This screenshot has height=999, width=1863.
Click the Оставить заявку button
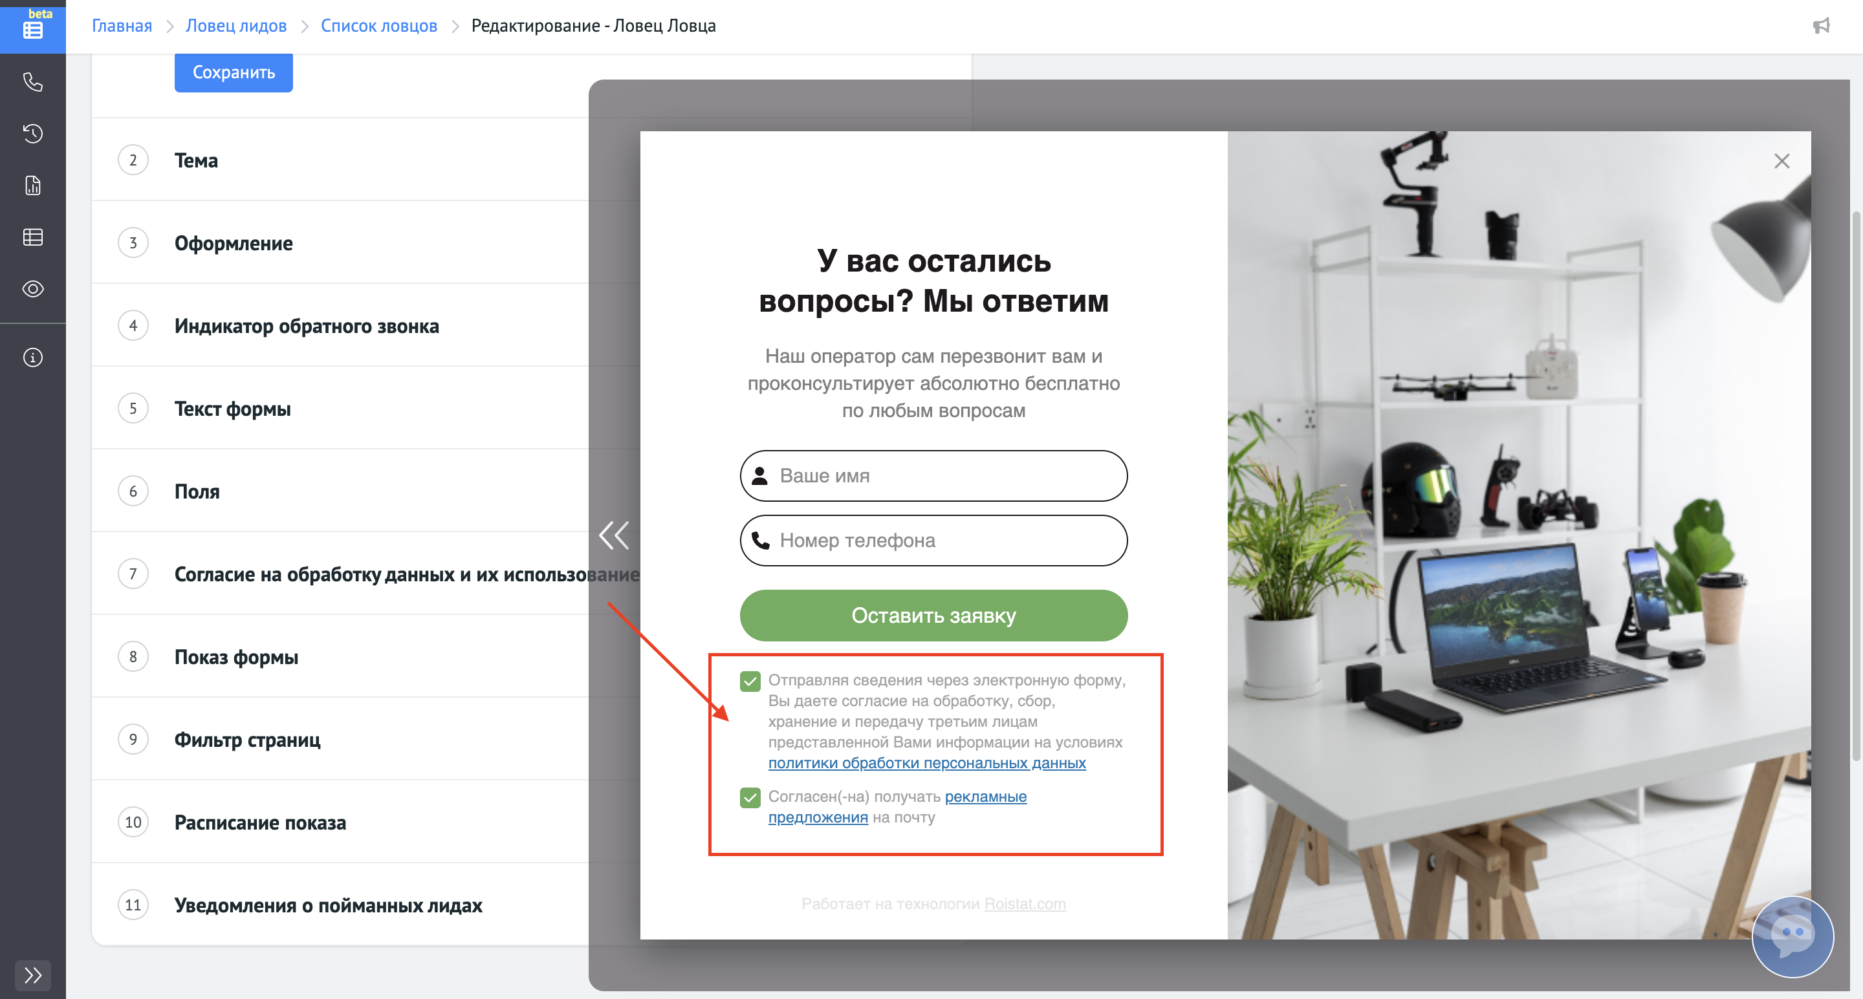click(933, 615)
